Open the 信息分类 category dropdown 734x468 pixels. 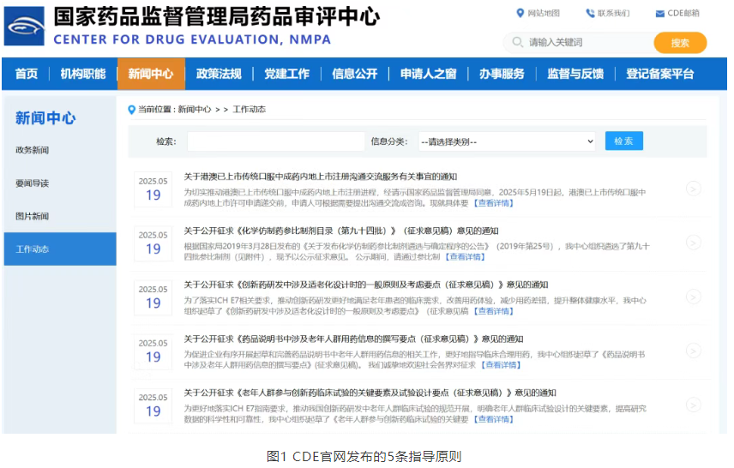tap(507, 141)
